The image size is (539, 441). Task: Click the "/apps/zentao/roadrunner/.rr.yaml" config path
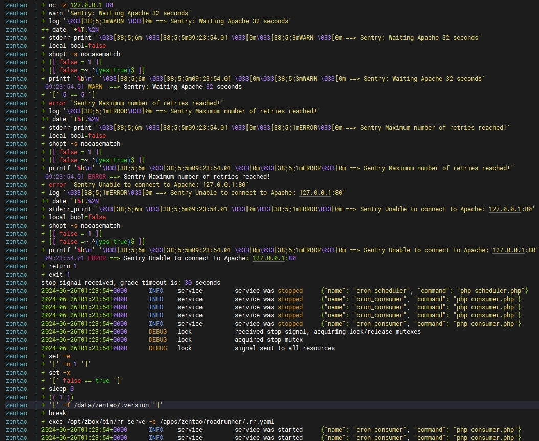217,422
